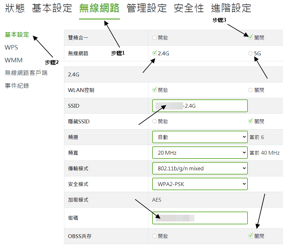Open 無線網路客戶端 in the sidebar
This screenshot has height=248, width=283.
point(26,73)
